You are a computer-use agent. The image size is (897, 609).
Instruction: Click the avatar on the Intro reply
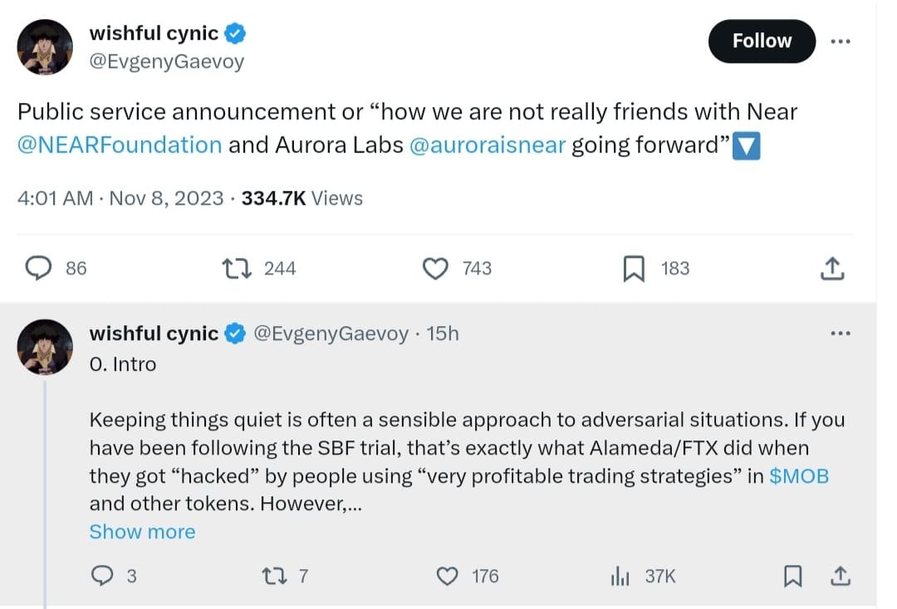[45, 347]
